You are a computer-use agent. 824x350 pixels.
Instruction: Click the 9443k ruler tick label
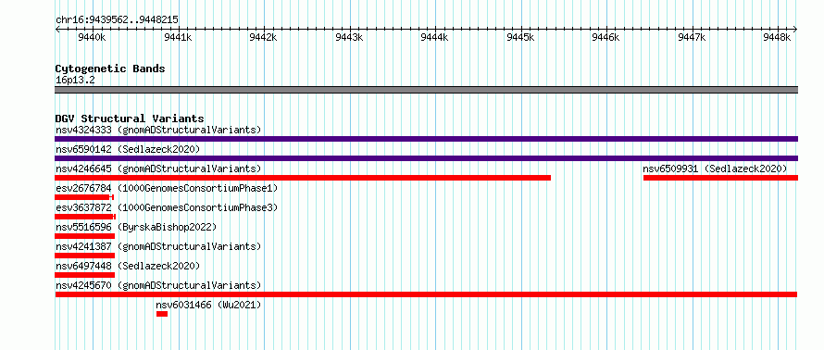[x=349, y=38]
